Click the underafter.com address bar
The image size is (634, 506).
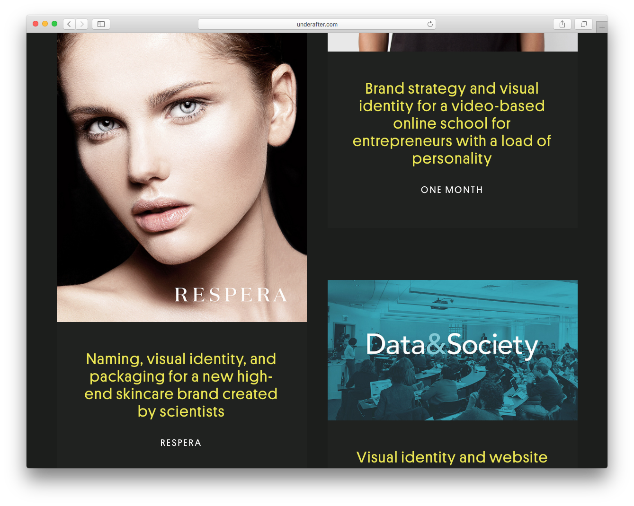[x=317, y=24]
